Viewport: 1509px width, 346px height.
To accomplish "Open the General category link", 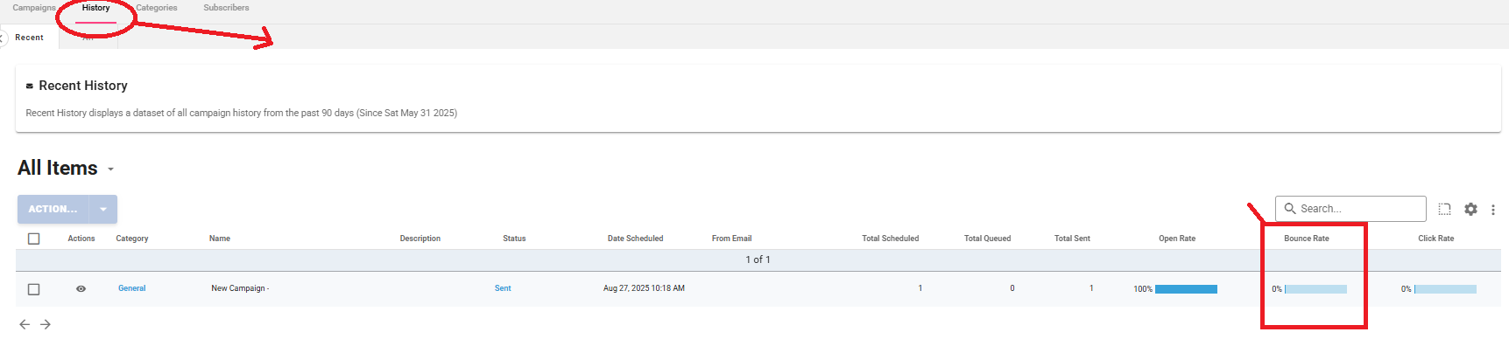I will (132, 288).
